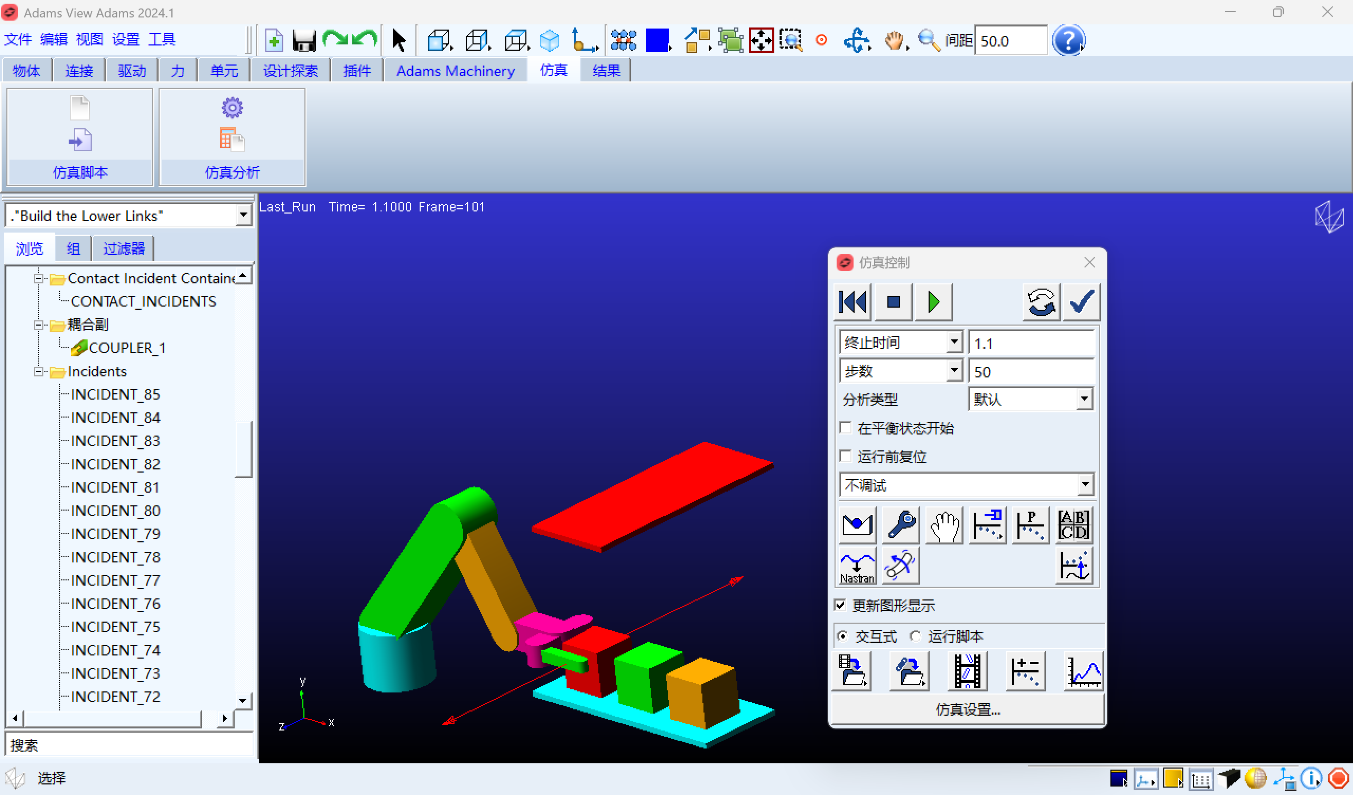Select the 交互式 radio button
This screenshot has width=1353, height=795.
coord(843,636)
